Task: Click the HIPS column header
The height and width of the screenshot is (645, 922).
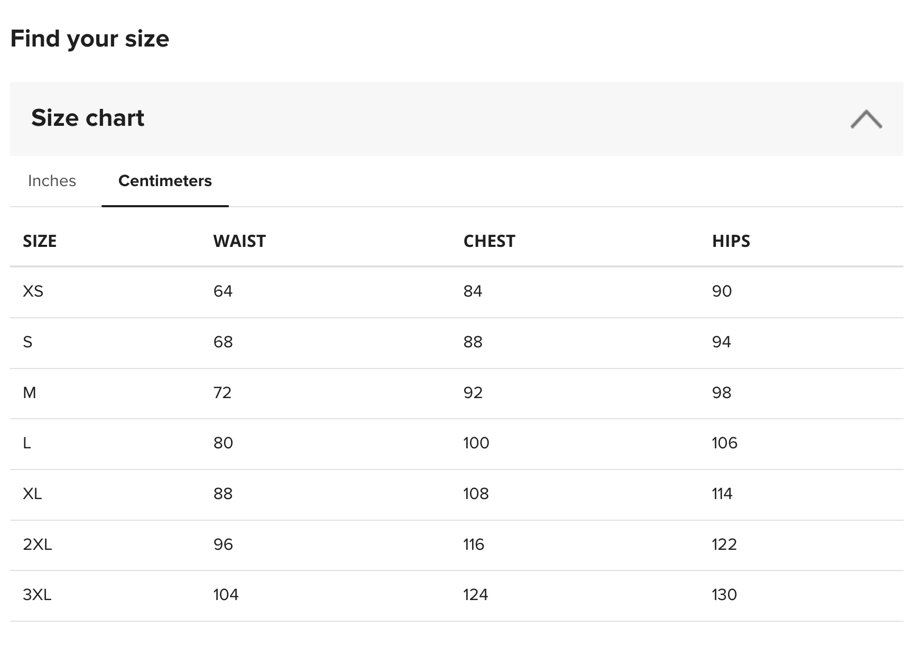Action: click(x=731, y=241)
